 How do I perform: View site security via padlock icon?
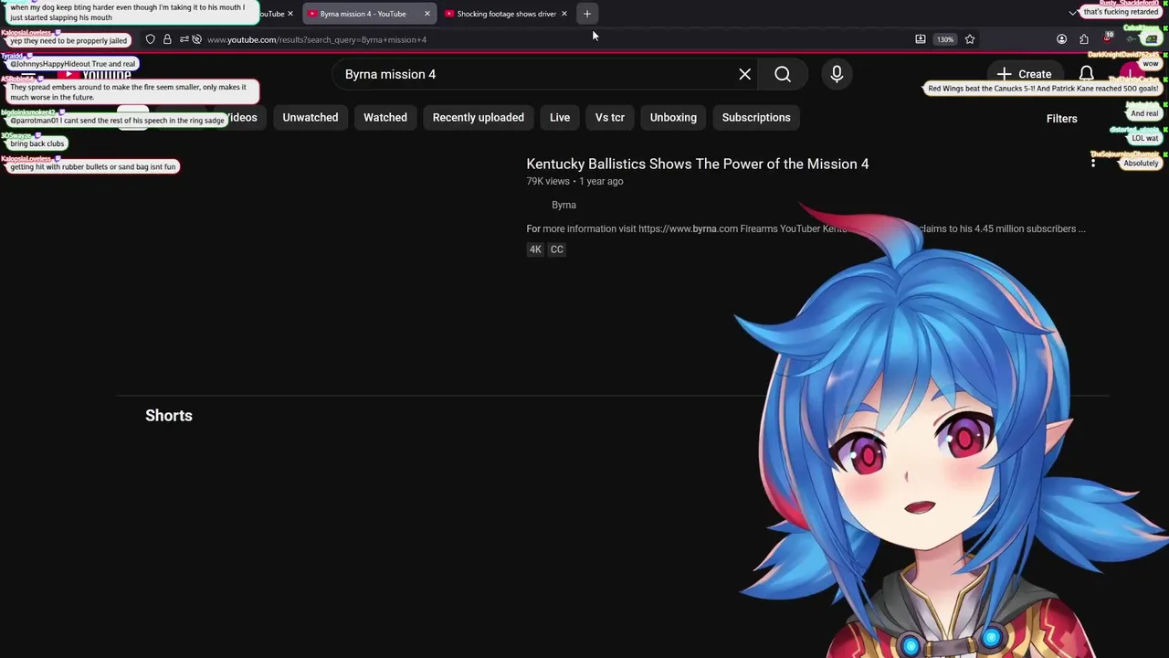167,39
